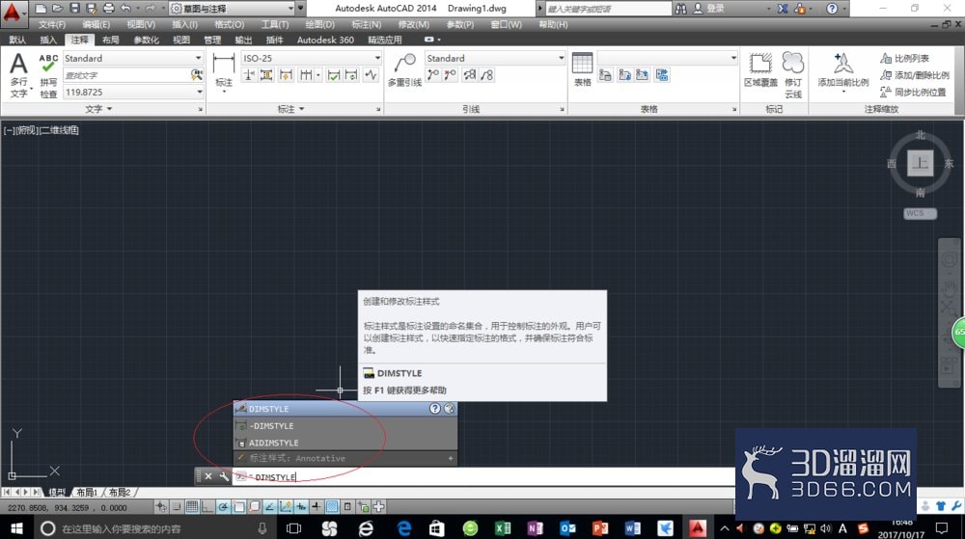965x539 pixels.
Task: Toggle 3D object snap in status bar
Action: pyautogui.click(x=254, y=507)
